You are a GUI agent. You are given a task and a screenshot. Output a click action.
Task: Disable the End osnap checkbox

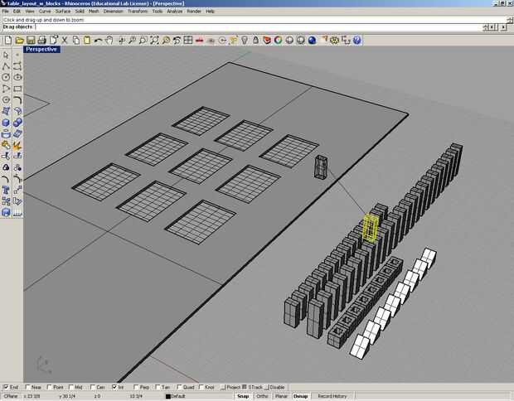[6, 387]
